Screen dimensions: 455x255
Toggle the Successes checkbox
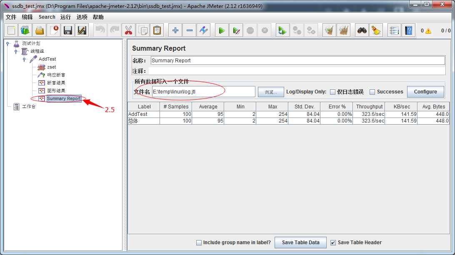pos(372,92)
